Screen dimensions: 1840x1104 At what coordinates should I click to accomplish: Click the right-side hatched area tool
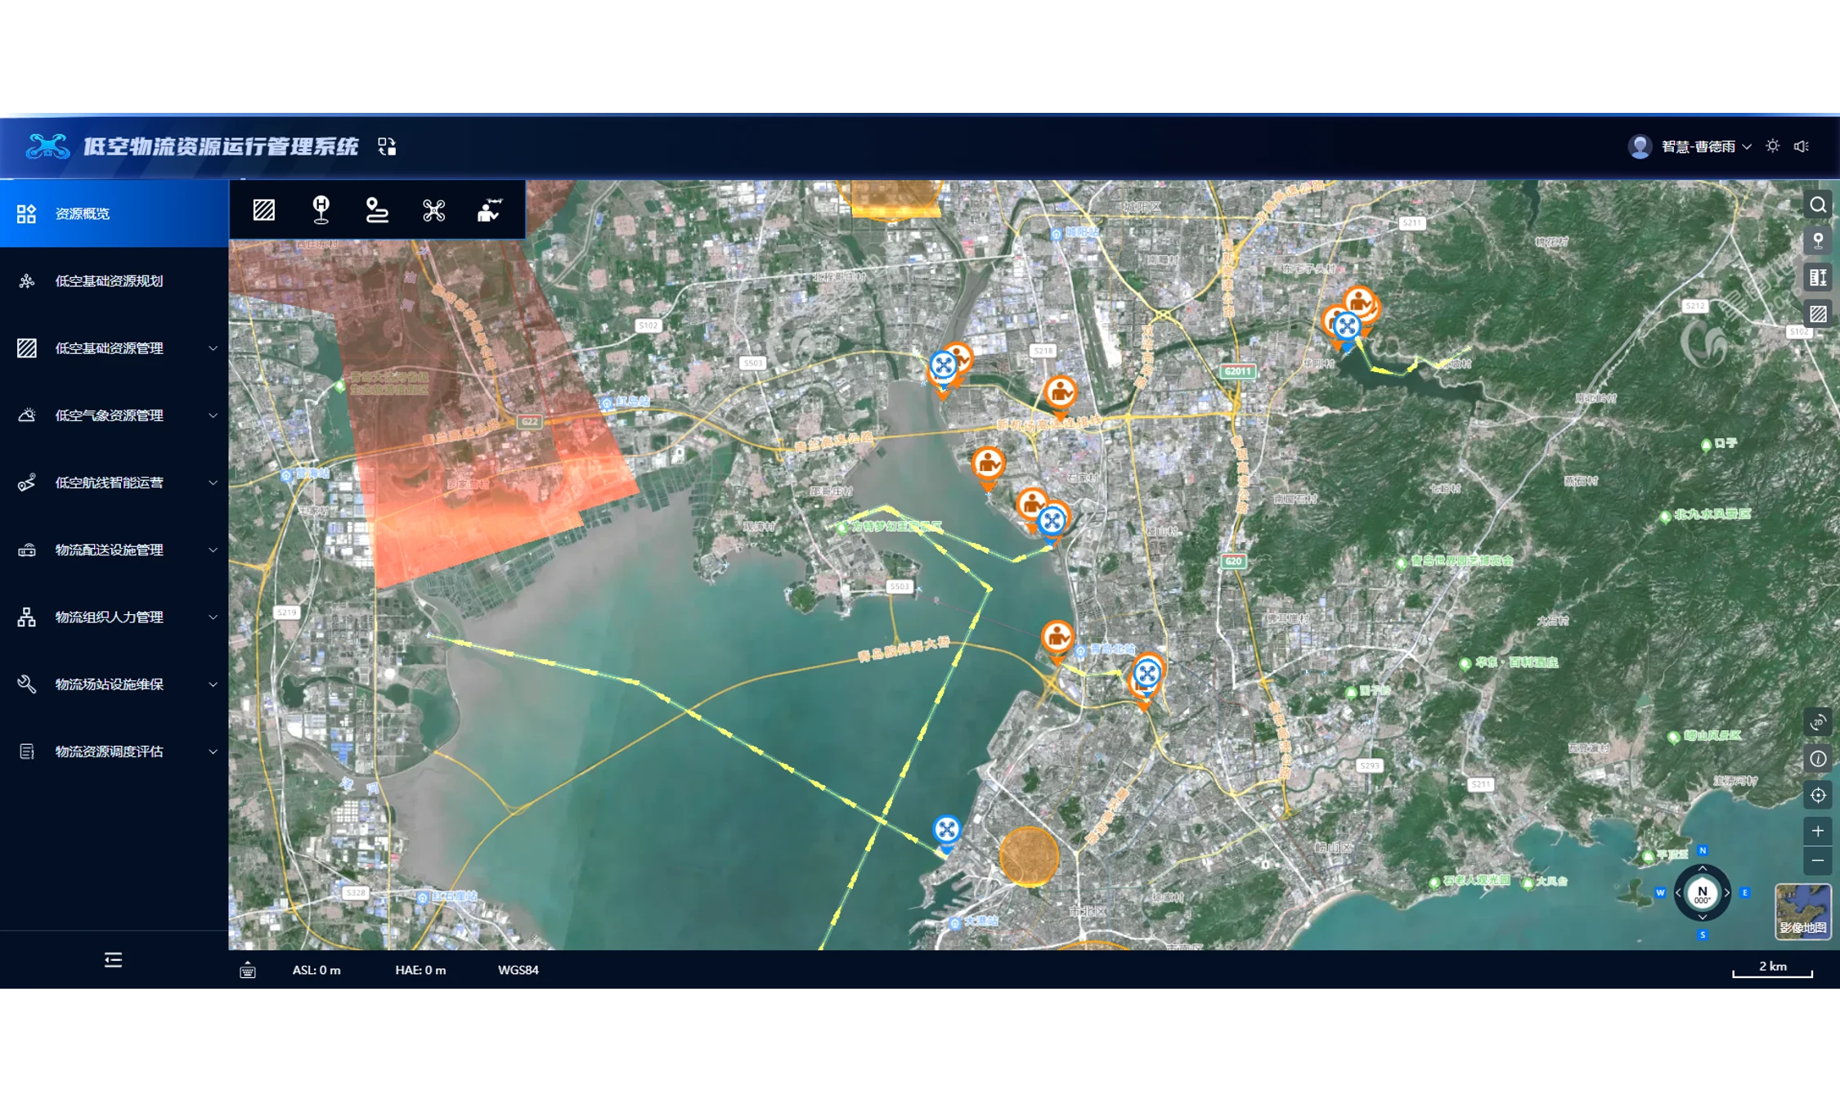(1817, 313)
